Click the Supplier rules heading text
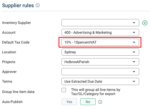The height and width of the screenshot is (110, 150). (18, 5)
